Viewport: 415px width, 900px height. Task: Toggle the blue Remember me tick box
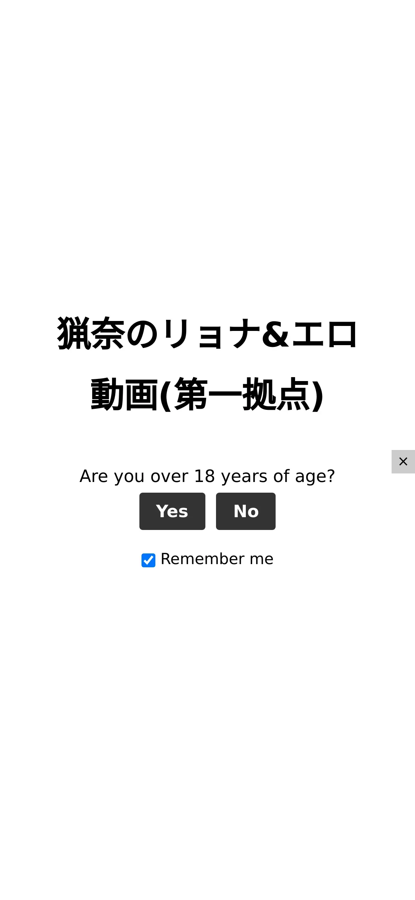pyautogui.click(x=148, y=560)
